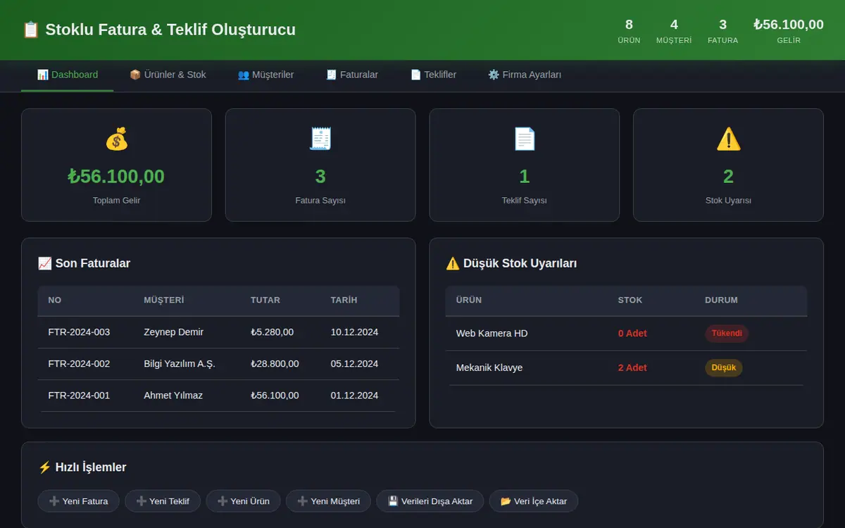This screenshot has height=528, width=845.
Task: Click the Düşük status badge
Action: click(724, 368)
